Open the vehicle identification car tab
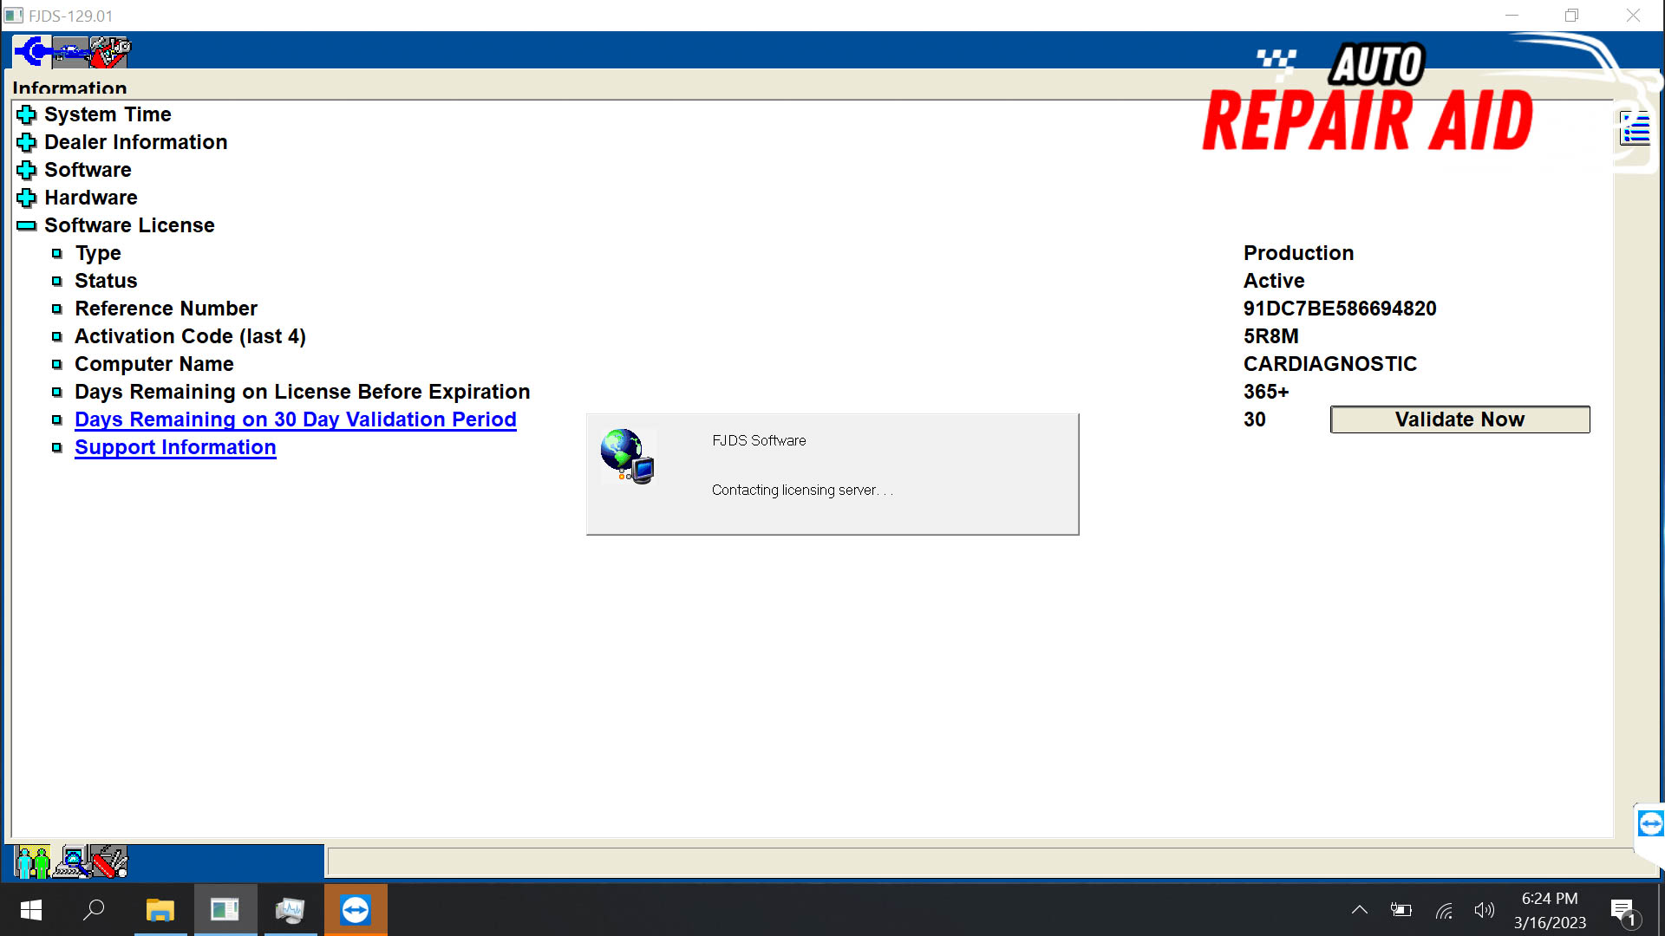 click(x=70, y=52)
